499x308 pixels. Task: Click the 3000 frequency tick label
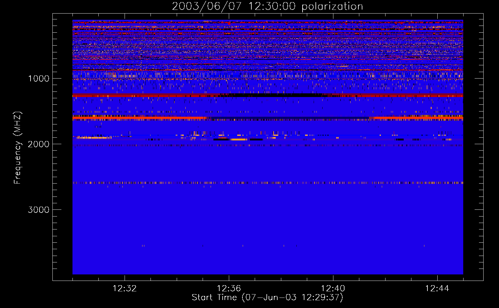[39, 210]
